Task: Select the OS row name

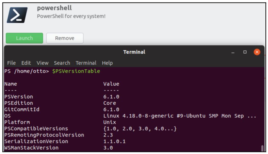Action: 7,116
